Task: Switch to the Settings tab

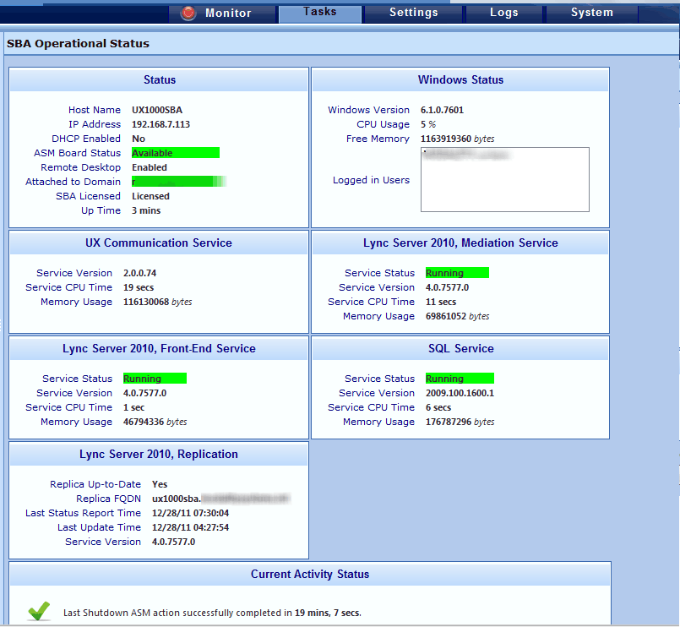Action: (x=413, y=13)
